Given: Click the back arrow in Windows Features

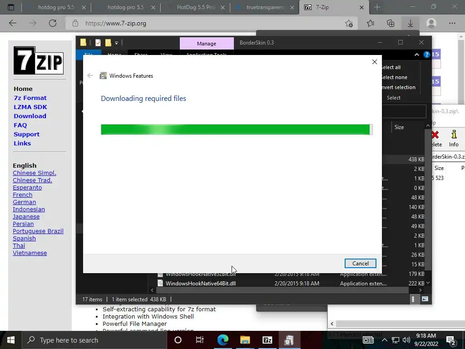Looking at the screenshot, I should point(90,76).
